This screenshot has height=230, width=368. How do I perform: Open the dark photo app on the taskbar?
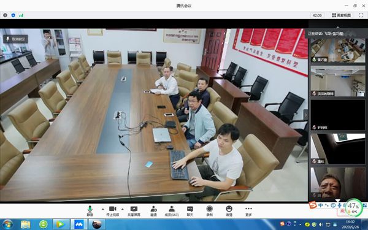click(96, 224)
